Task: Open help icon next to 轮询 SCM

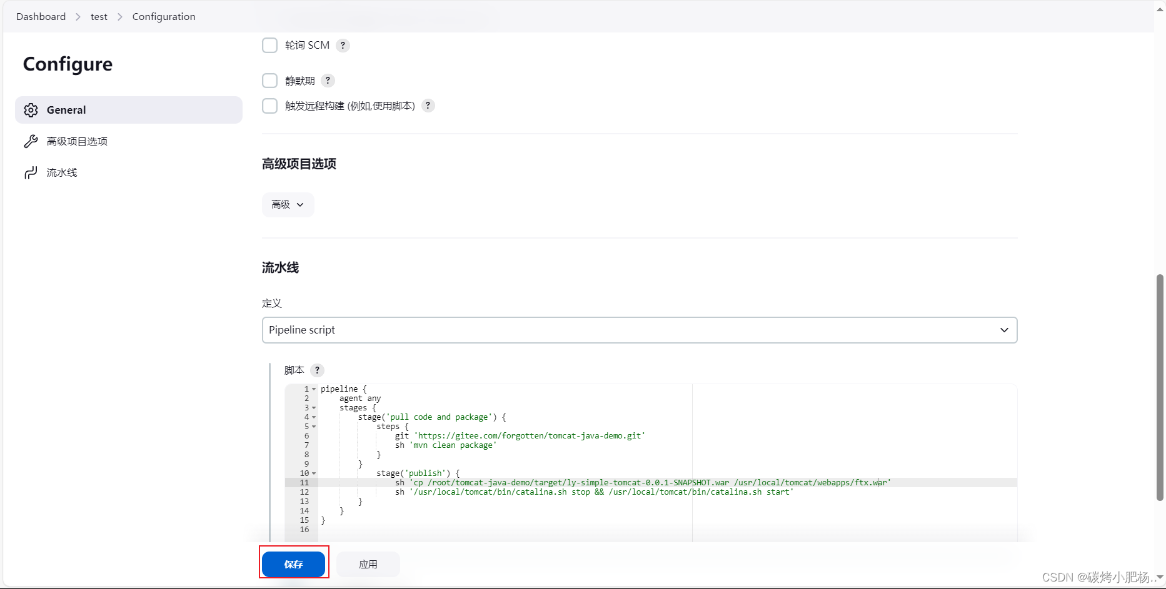Action: coord(343,46)
